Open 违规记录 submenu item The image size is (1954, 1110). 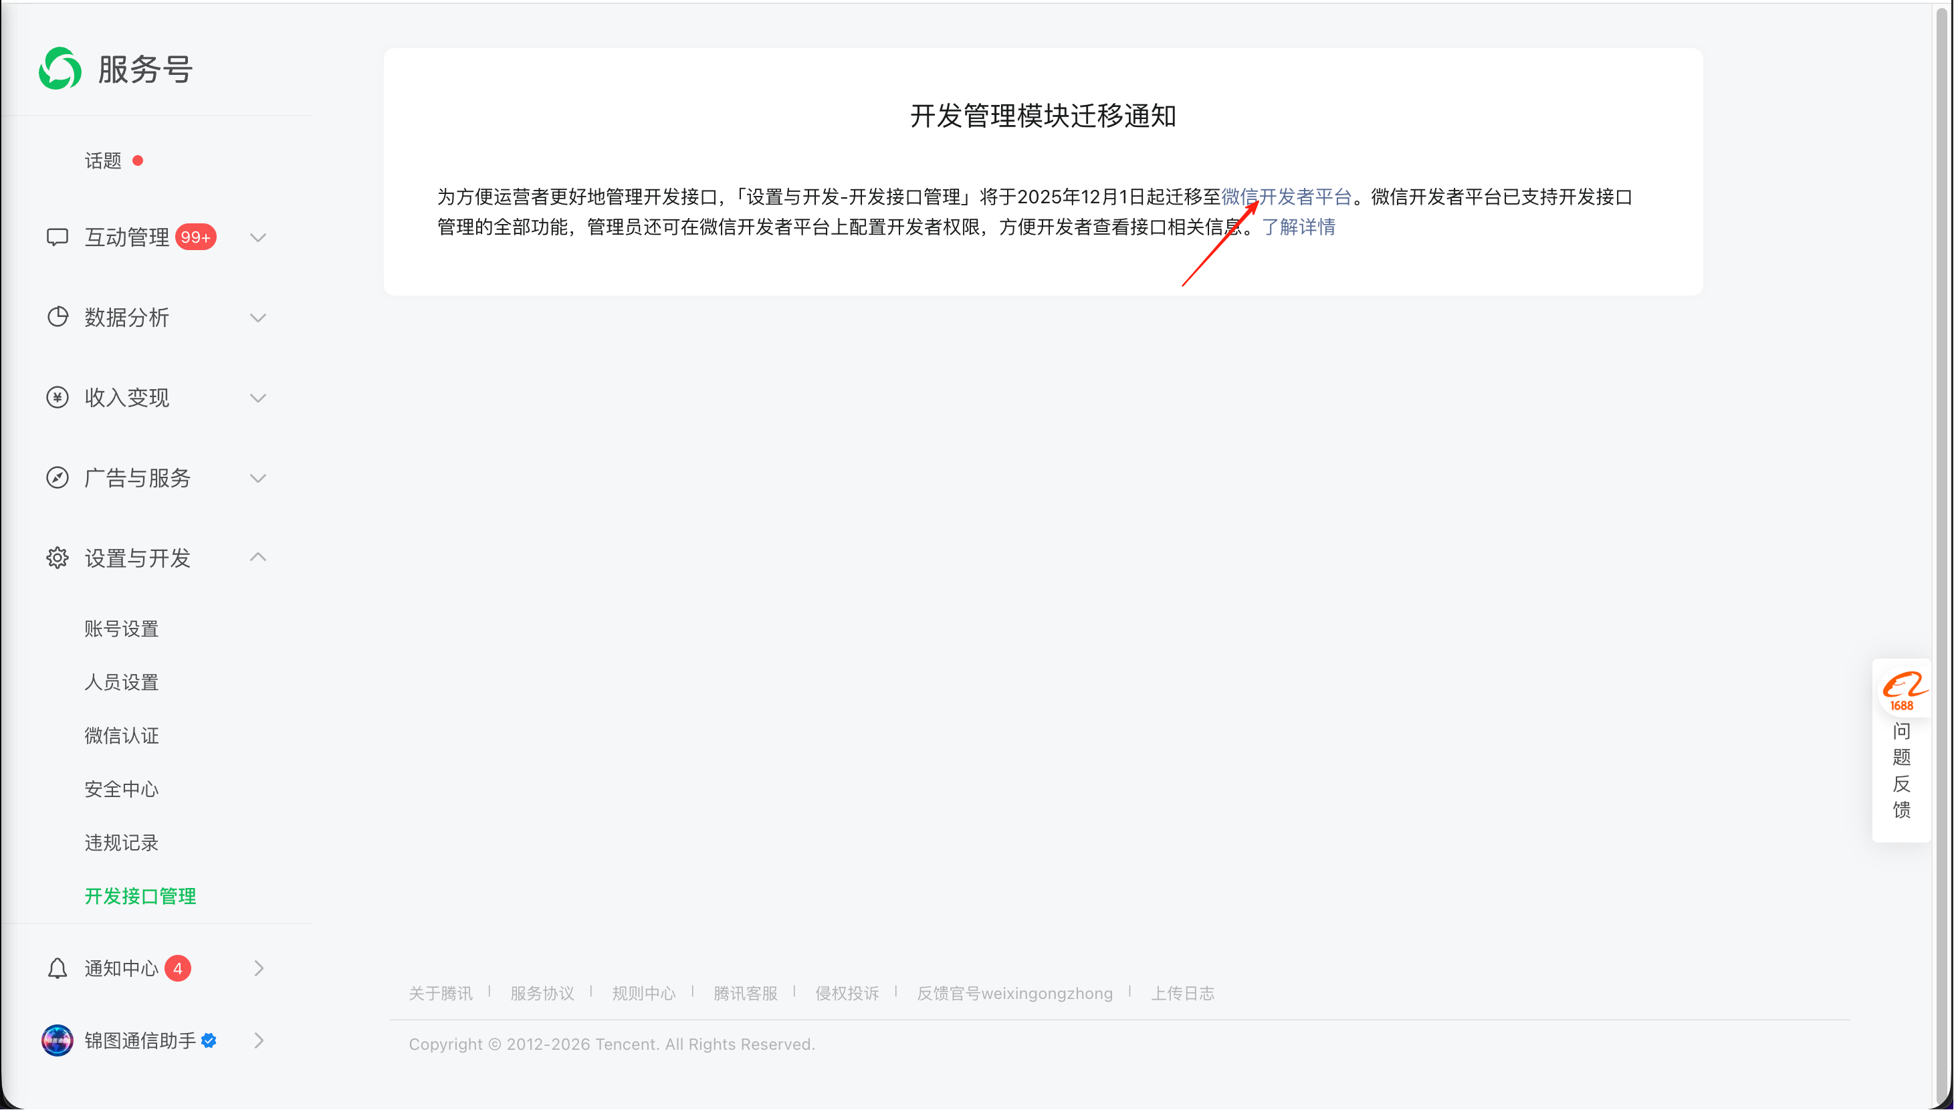click(x=121, y=843)
